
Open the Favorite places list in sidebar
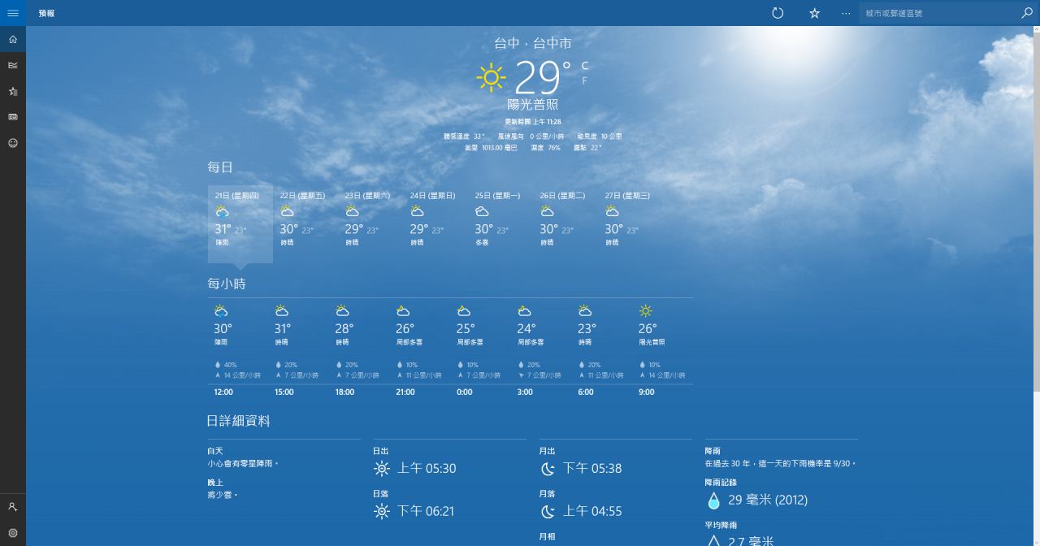[x=13, y=91]
